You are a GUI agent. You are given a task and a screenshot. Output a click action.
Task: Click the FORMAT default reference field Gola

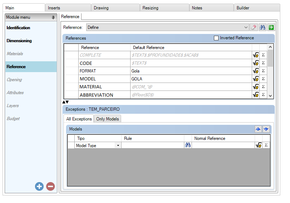pos(190,71)
